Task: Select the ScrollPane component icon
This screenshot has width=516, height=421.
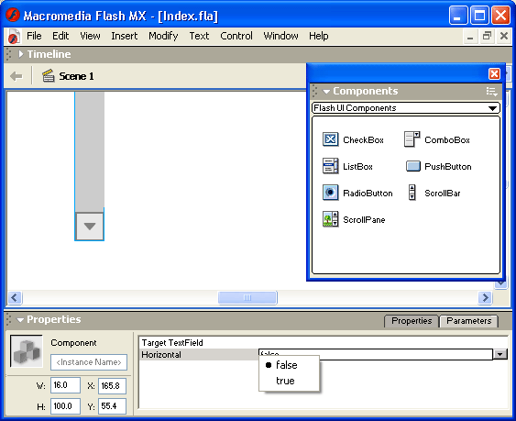Action: [330, 219]
